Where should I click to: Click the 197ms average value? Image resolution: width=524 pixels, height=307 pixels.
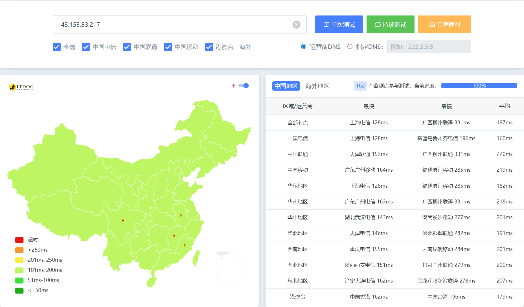pos(505,123)
